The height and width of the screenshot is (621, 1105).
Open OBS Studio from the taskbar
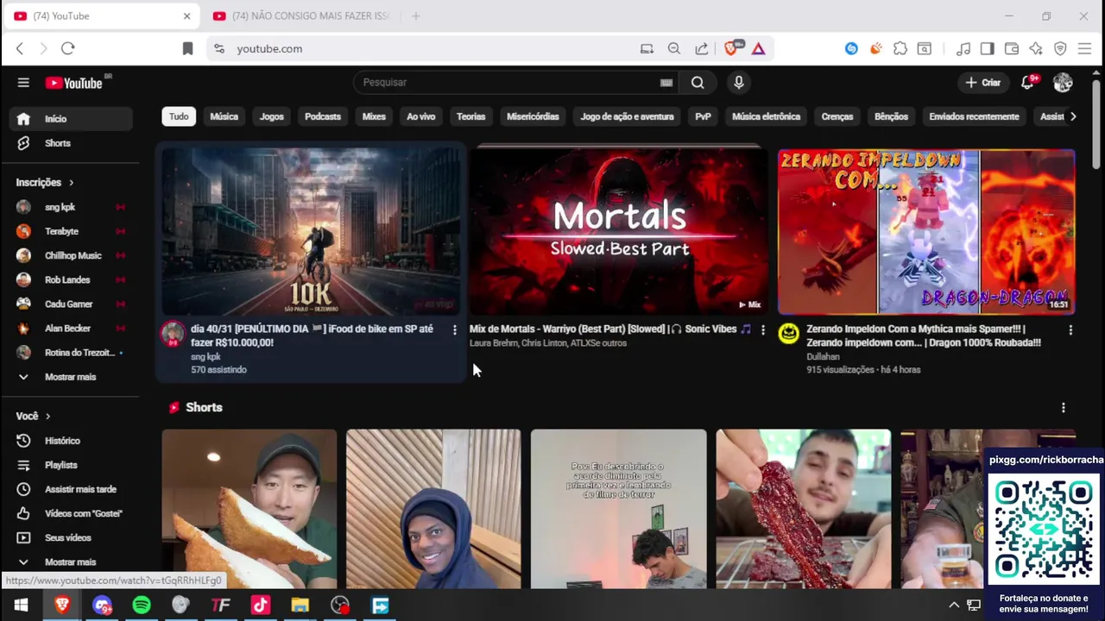click(x=340, y=605)
